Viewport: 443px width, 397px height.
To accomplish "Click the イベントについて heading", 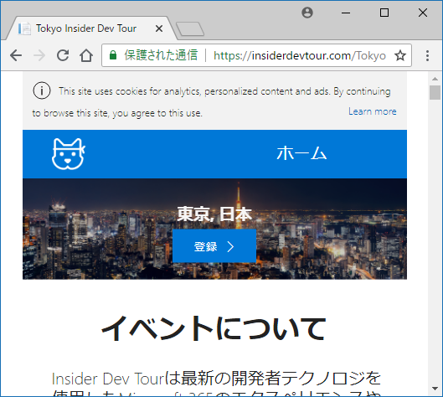I will coord(214,328).
